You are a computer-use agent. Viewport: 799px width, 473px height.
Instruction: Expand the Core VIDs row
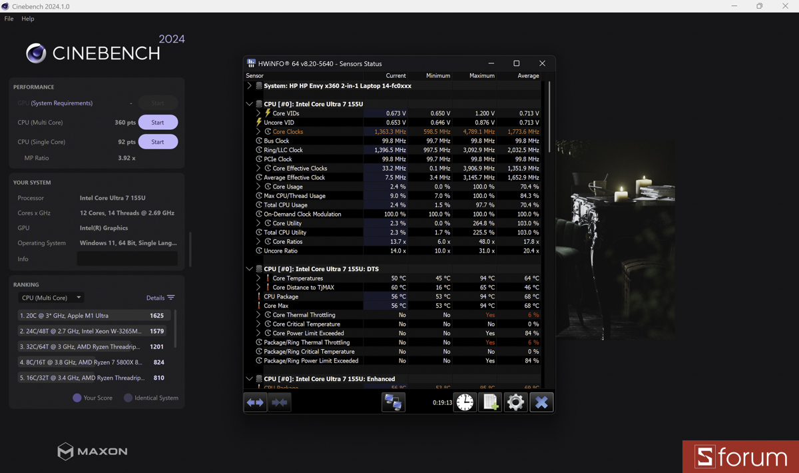pyautogui.click(x=258, y=113)
